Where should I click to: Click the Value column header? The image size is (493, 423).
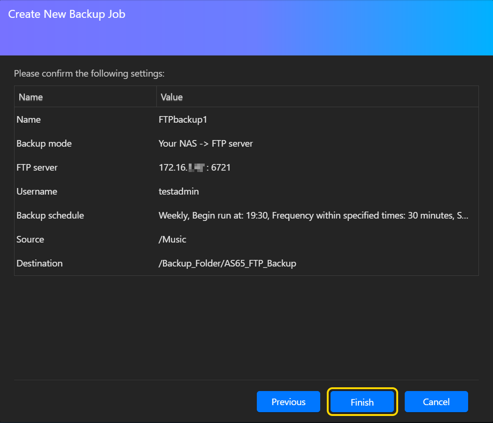[171, 97]
